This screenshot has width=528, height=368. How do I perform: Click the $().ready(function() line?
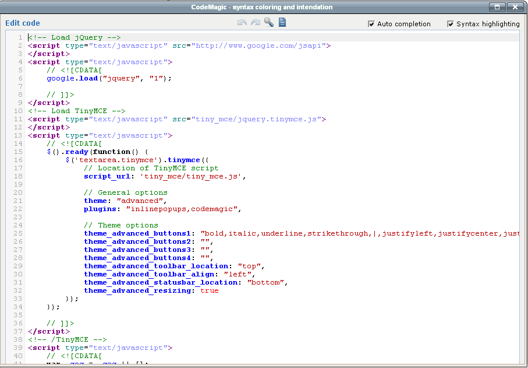[x=97, y=152]
